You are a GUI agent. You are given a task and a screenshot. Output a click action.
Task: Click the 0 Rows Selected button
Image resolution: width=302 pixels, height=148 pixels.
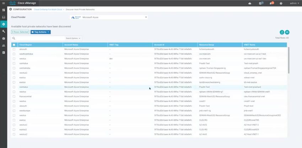click(20, 32)
